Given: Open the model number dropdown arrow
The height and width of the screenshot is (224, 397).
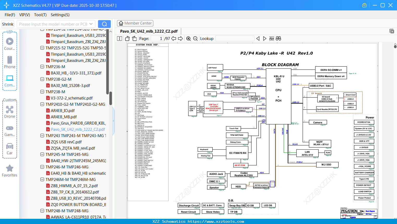Looking at the screenshot, I should point(91,24).
